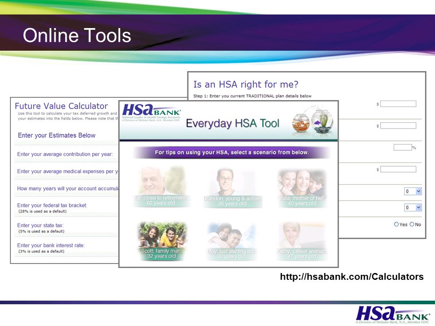Click the 'Step 1: Enter you current TRADITIONAL' text
The width and height of the screenshot is (435, 326).
(x=252, y=96)
